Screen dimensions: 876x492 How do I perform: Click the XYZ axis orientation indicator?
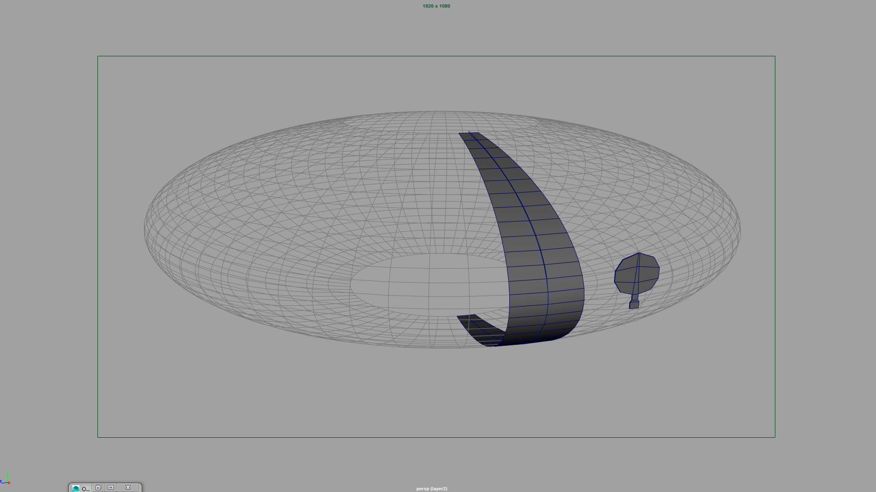pos(6,479)
